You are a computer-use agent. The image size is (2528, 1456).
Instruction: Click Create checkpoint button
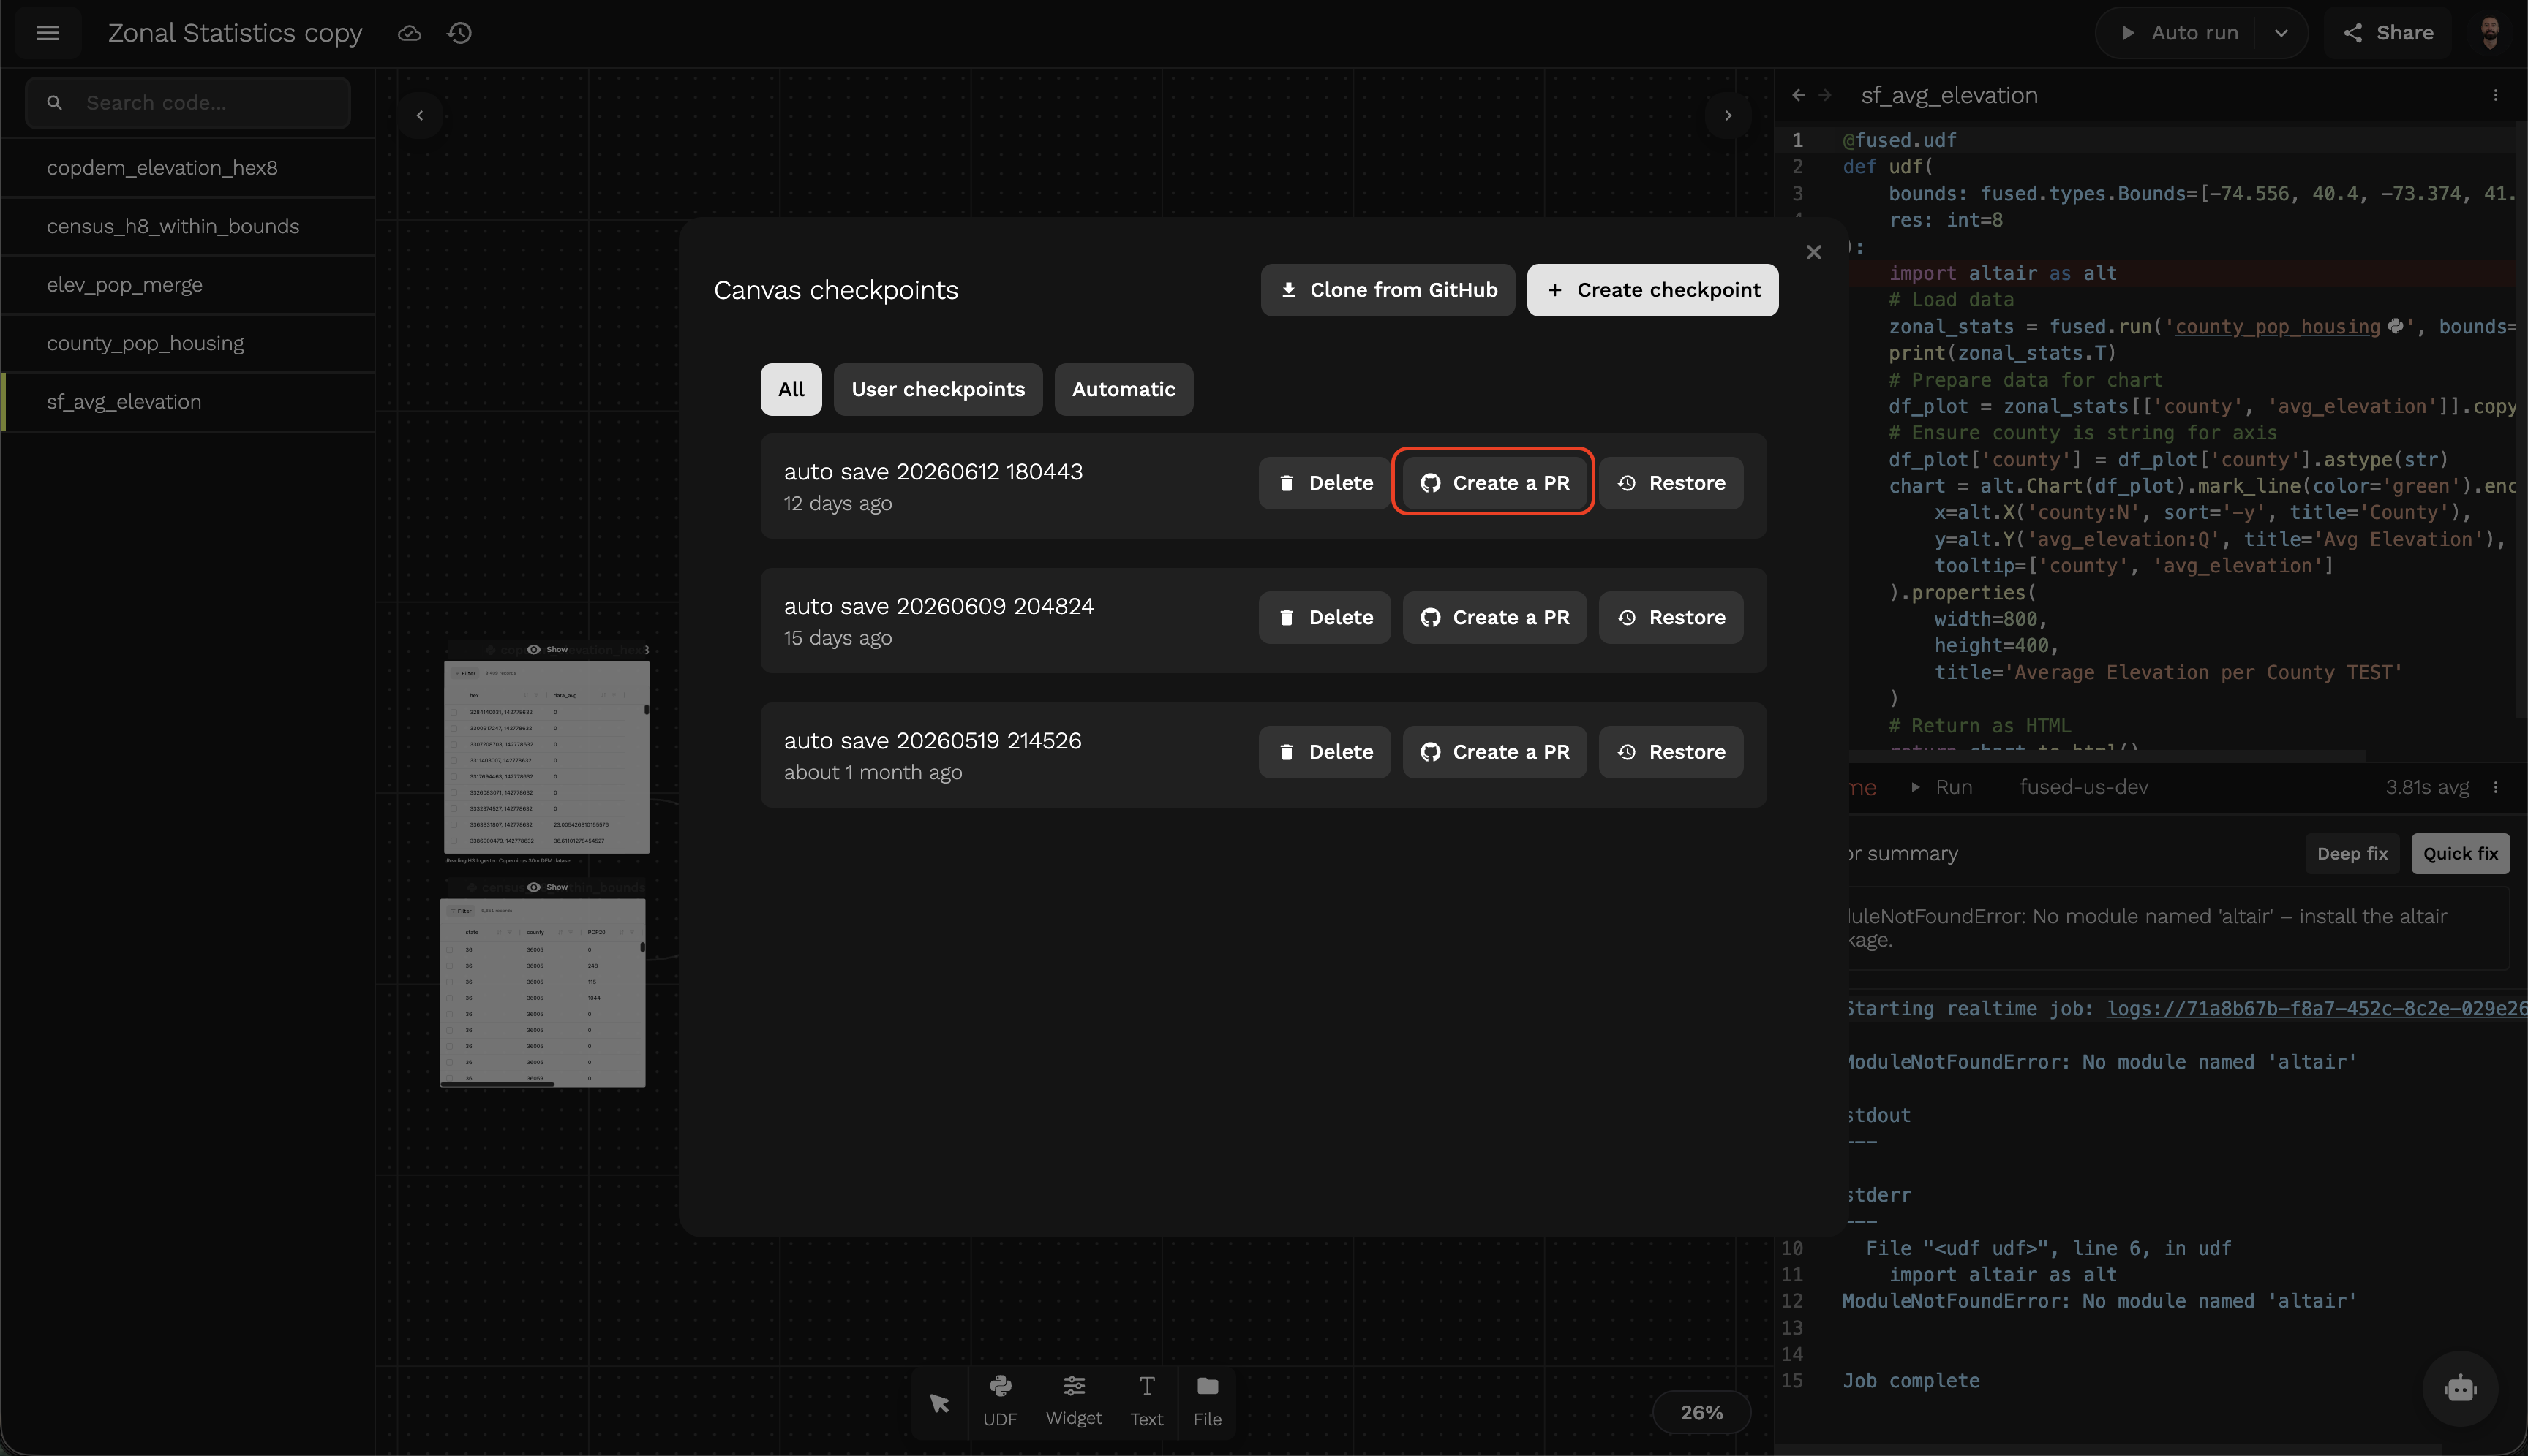pyautogui.click(x=1652, y=290)
